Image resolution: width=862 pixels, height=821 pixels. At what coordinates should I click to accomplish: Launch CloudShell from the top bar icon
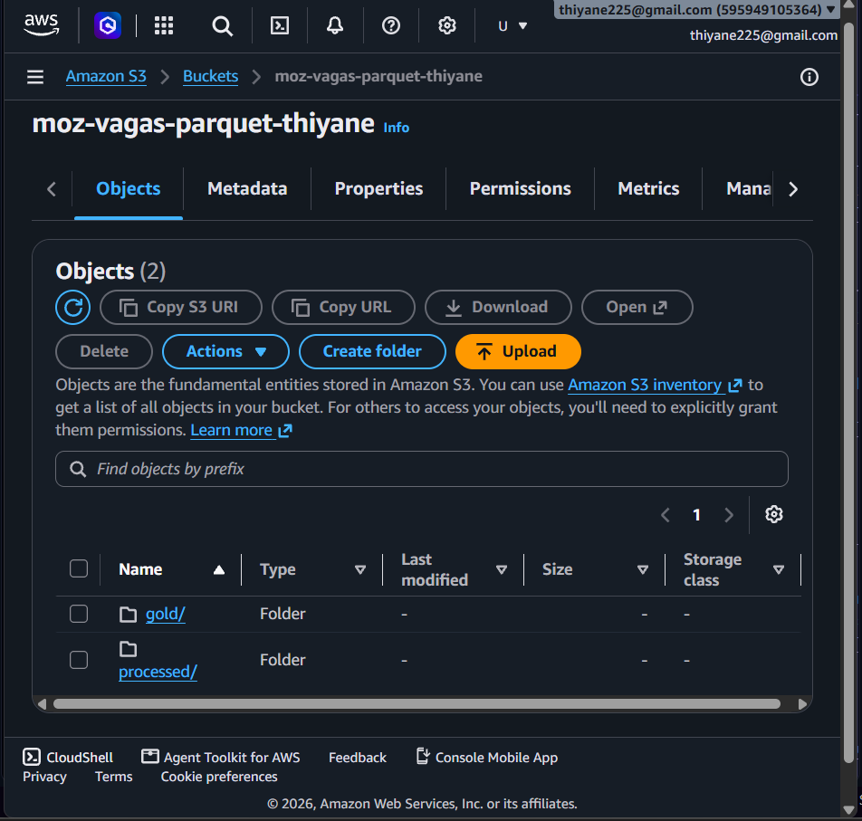click(280, 25)
